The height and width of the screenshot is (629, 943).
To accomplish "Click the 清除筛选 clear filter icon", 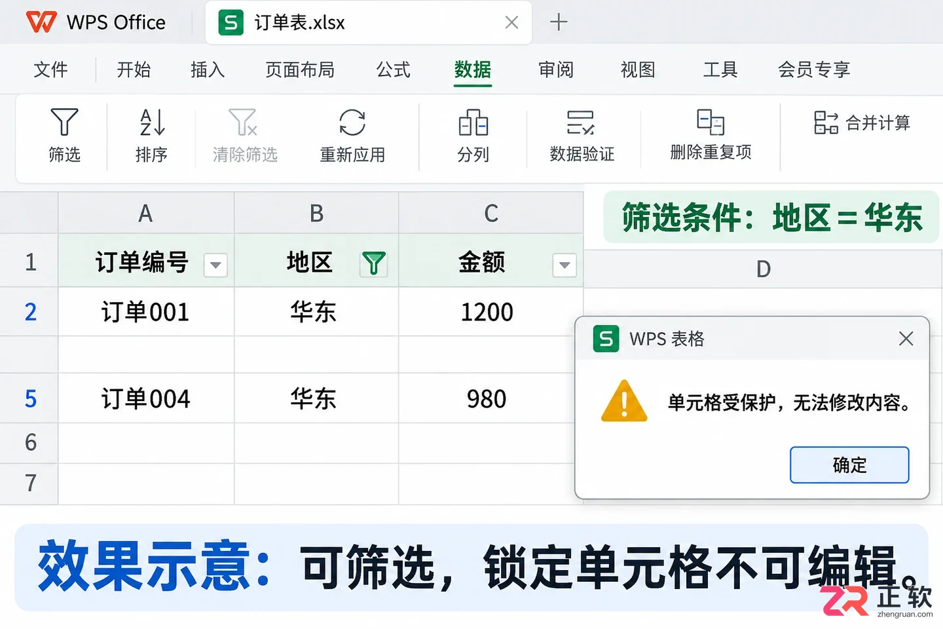I will (x=243, y=122).
